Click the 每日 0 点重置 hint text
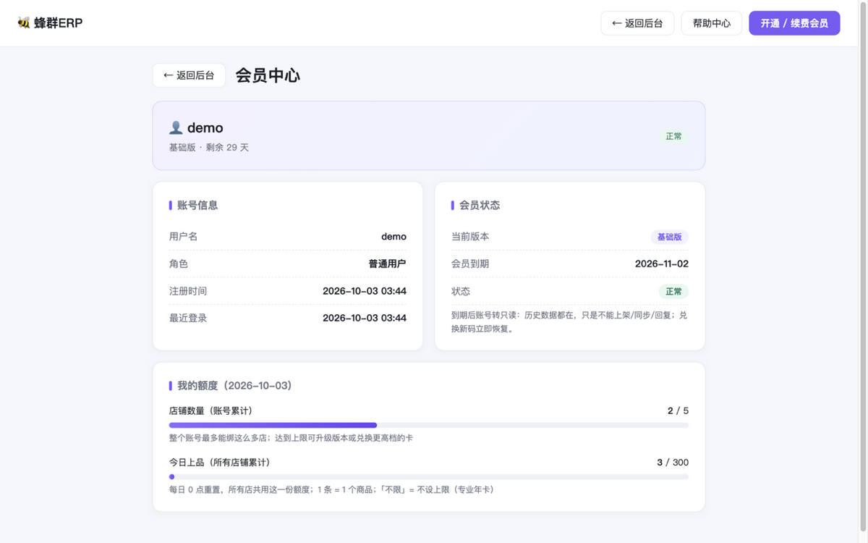Screen dimensions: 868x543 (334, 489)
